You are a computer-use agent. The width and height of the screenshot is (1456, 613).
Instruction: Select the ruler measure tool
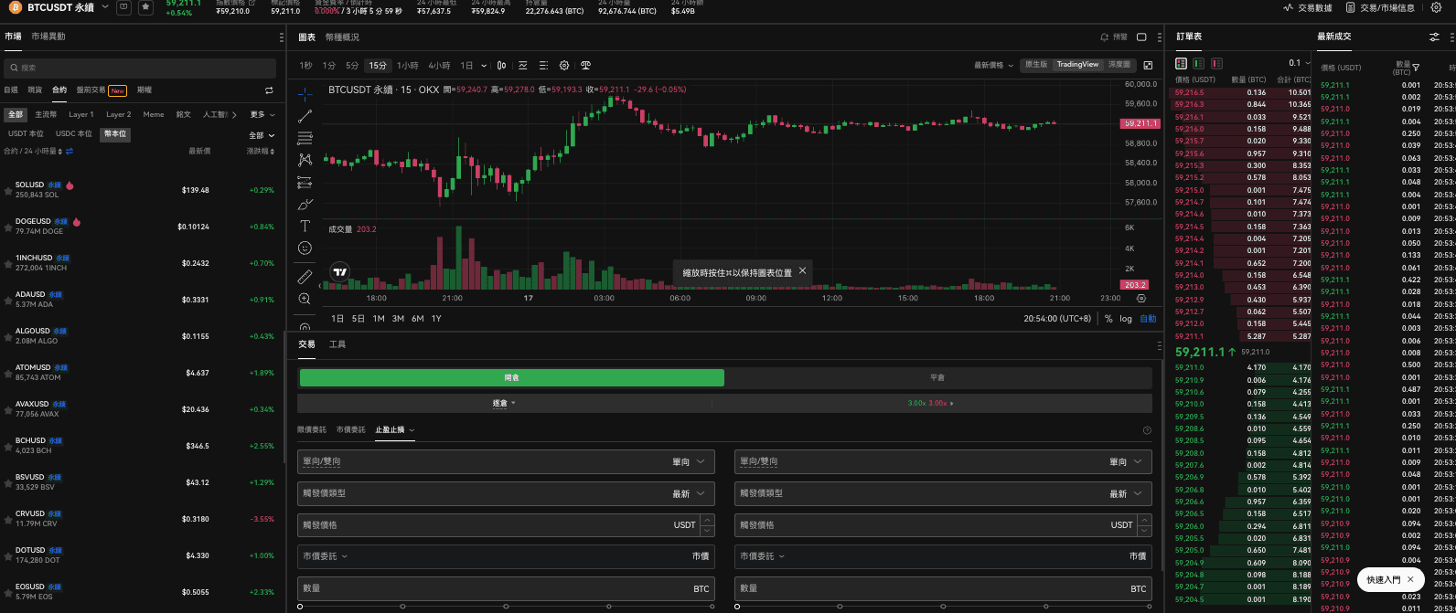click(x=305, y=276)
